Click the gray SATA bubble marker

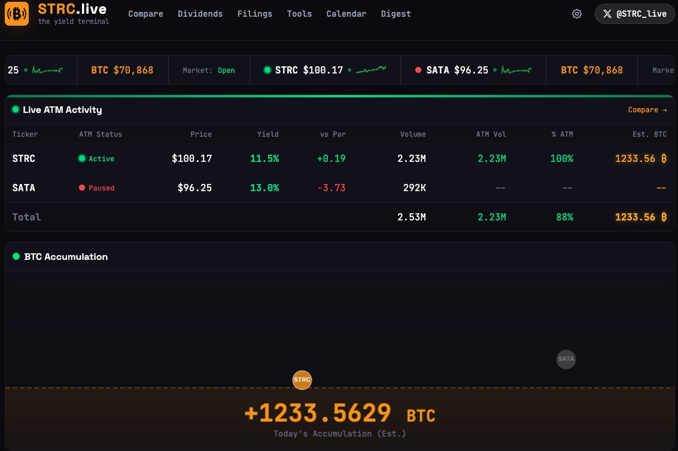565,359
